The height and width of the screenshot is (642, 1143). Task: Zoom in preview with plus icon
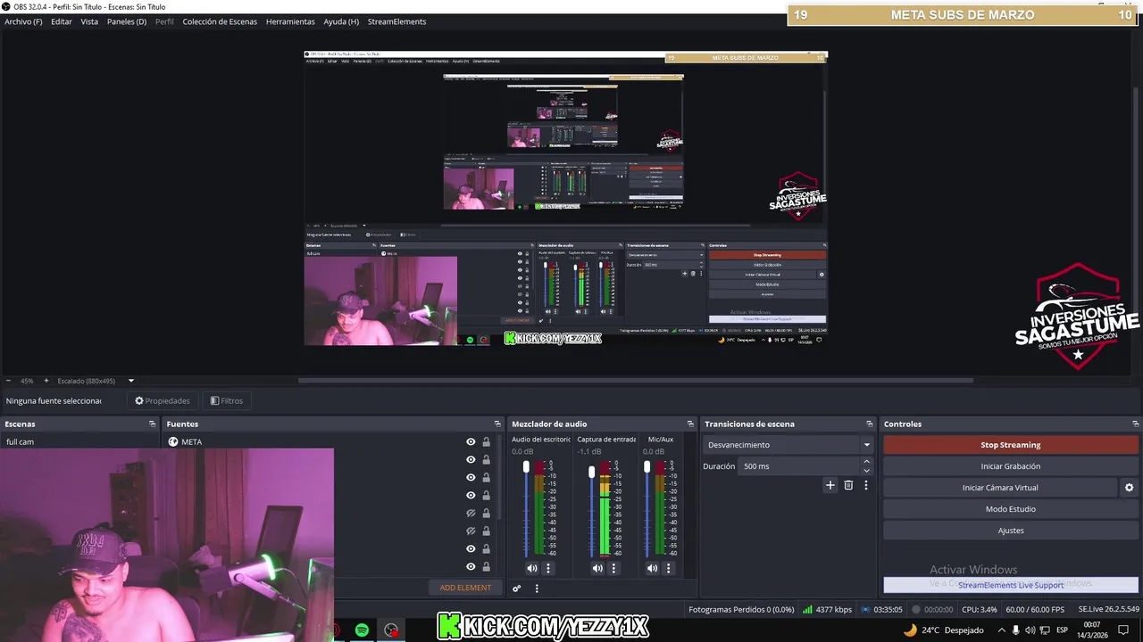46,381
